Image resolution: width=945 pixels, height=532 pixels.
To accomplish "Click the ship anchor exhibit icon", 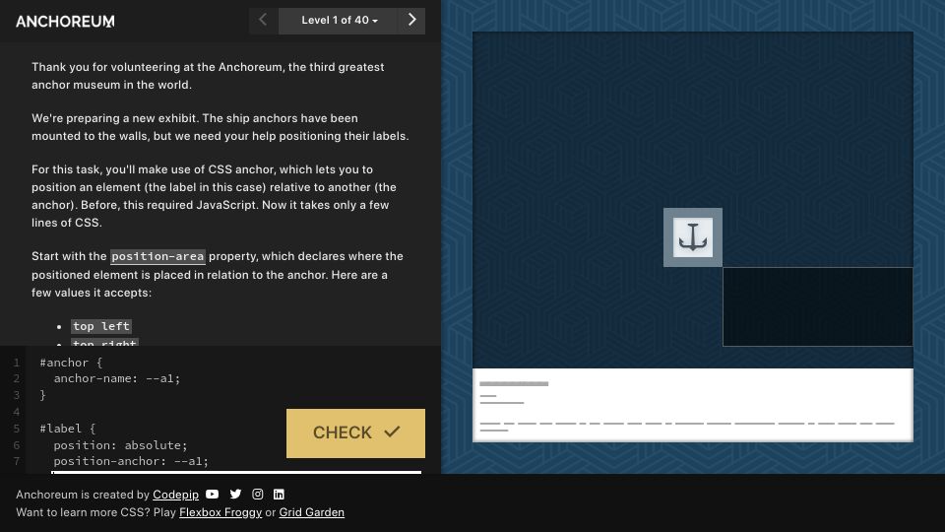I will [692, 237].
